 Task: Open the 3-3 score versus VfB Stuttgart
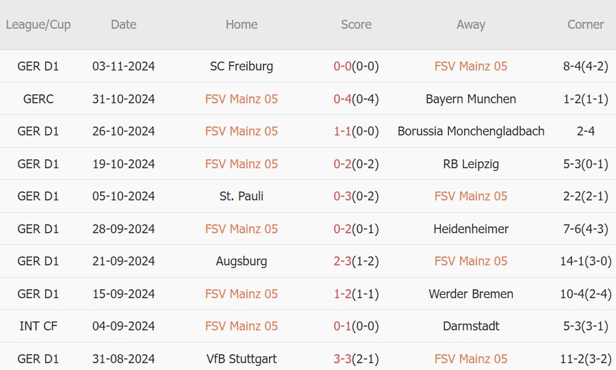click(343, 359)
